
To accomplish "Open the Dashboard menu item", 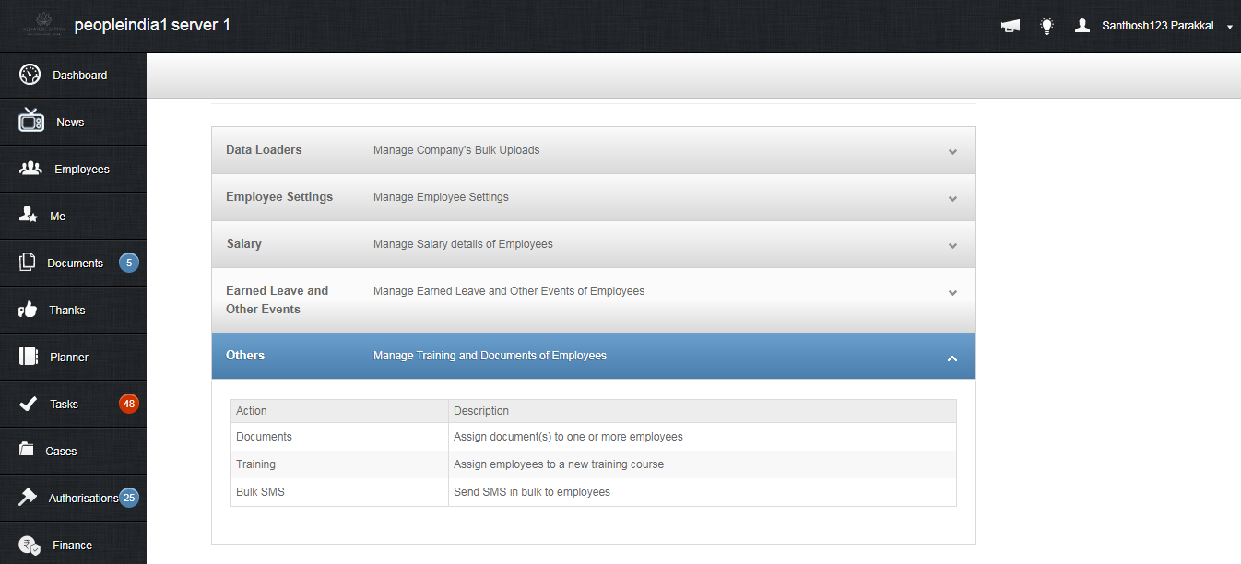I will pyautogui.click(x=73, y=75).
